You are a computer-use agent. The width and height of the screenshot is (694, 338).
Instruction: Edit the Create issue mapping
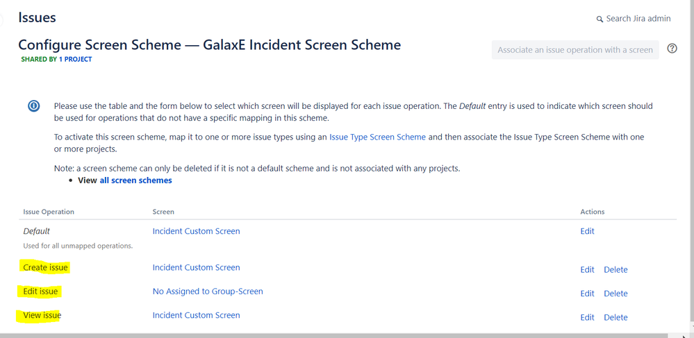[x=587, y=269]
